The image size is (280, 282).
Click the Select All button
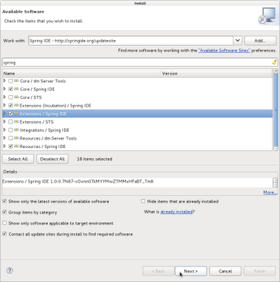[18, 159]
